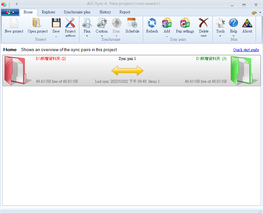Click the Schedule calendar icon
Viewport: 263px width, 214px height.
pos(132,23)
